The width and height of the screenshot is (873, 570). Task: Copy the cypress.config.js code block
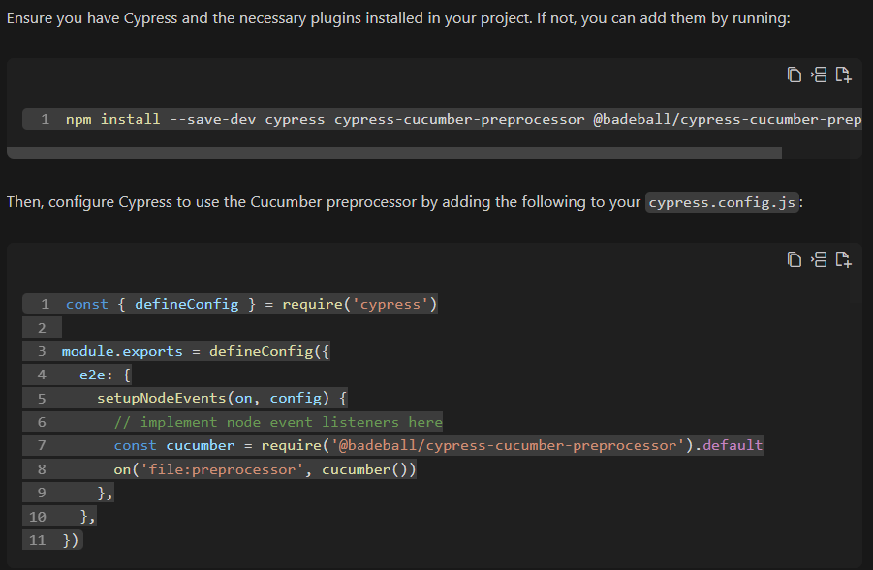coord(794,259)
